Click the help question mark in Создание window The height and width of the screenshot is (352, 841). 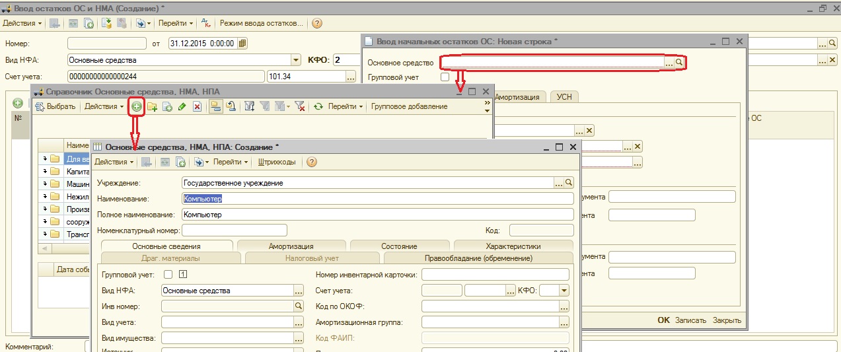click(312, 162)
